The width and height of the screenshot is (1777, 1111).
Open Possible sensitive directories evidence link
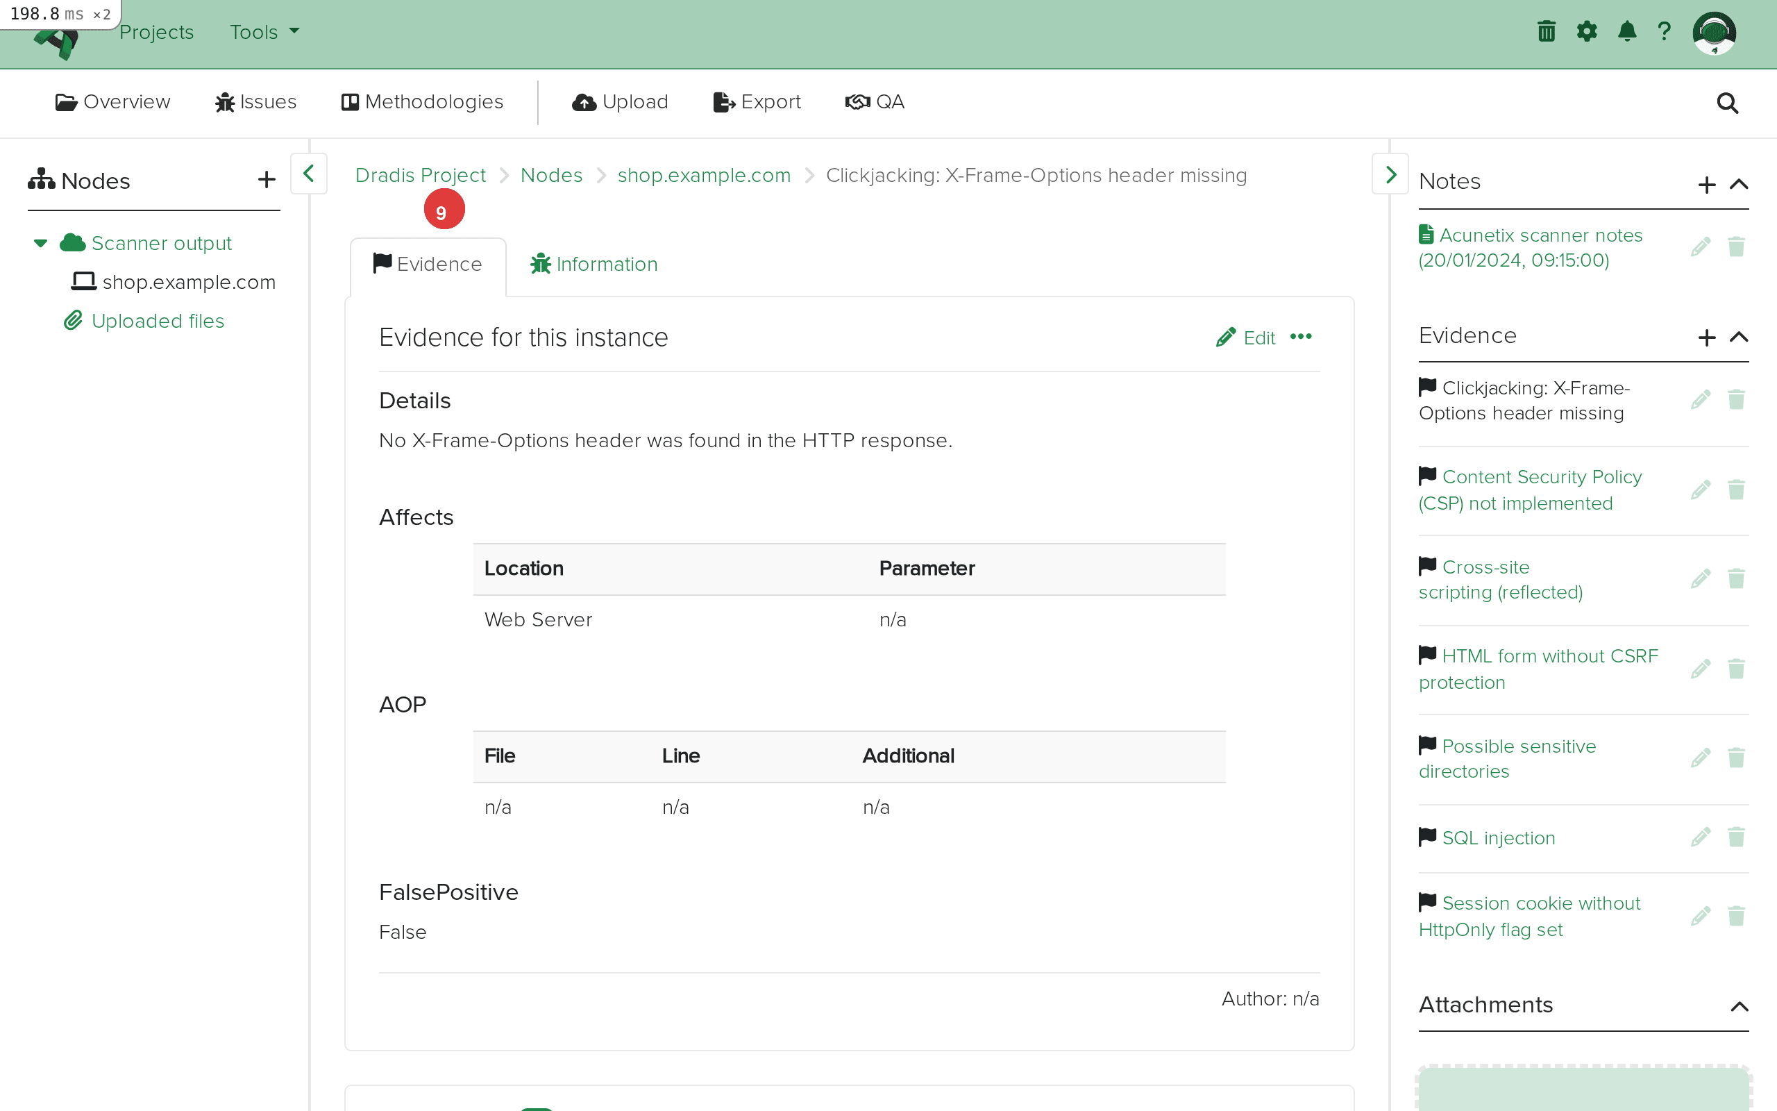pyautogui.click(x=1507, y=759)
